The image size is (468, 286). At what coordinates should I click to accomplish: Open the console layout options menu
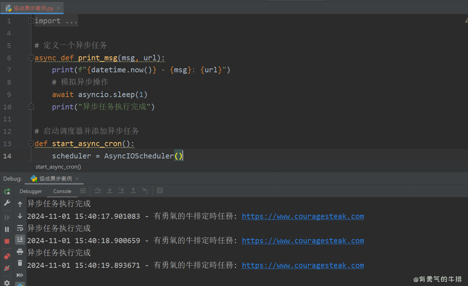[x=83, y=190]
